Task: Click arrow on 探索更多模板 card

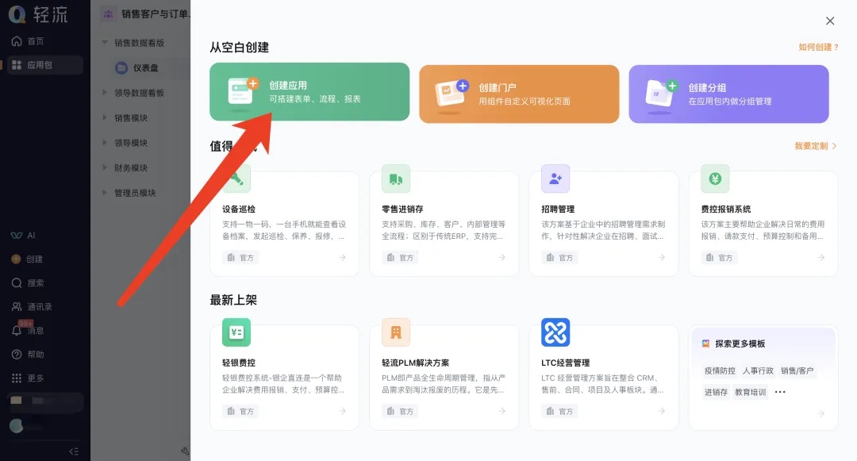Action: [x=821, y=413]
